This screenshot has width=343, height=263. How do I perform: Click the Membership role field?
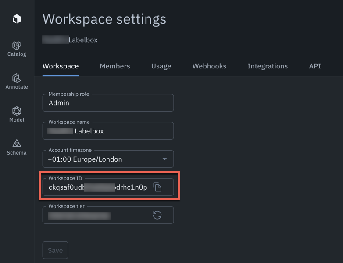[x=108, y=103]
